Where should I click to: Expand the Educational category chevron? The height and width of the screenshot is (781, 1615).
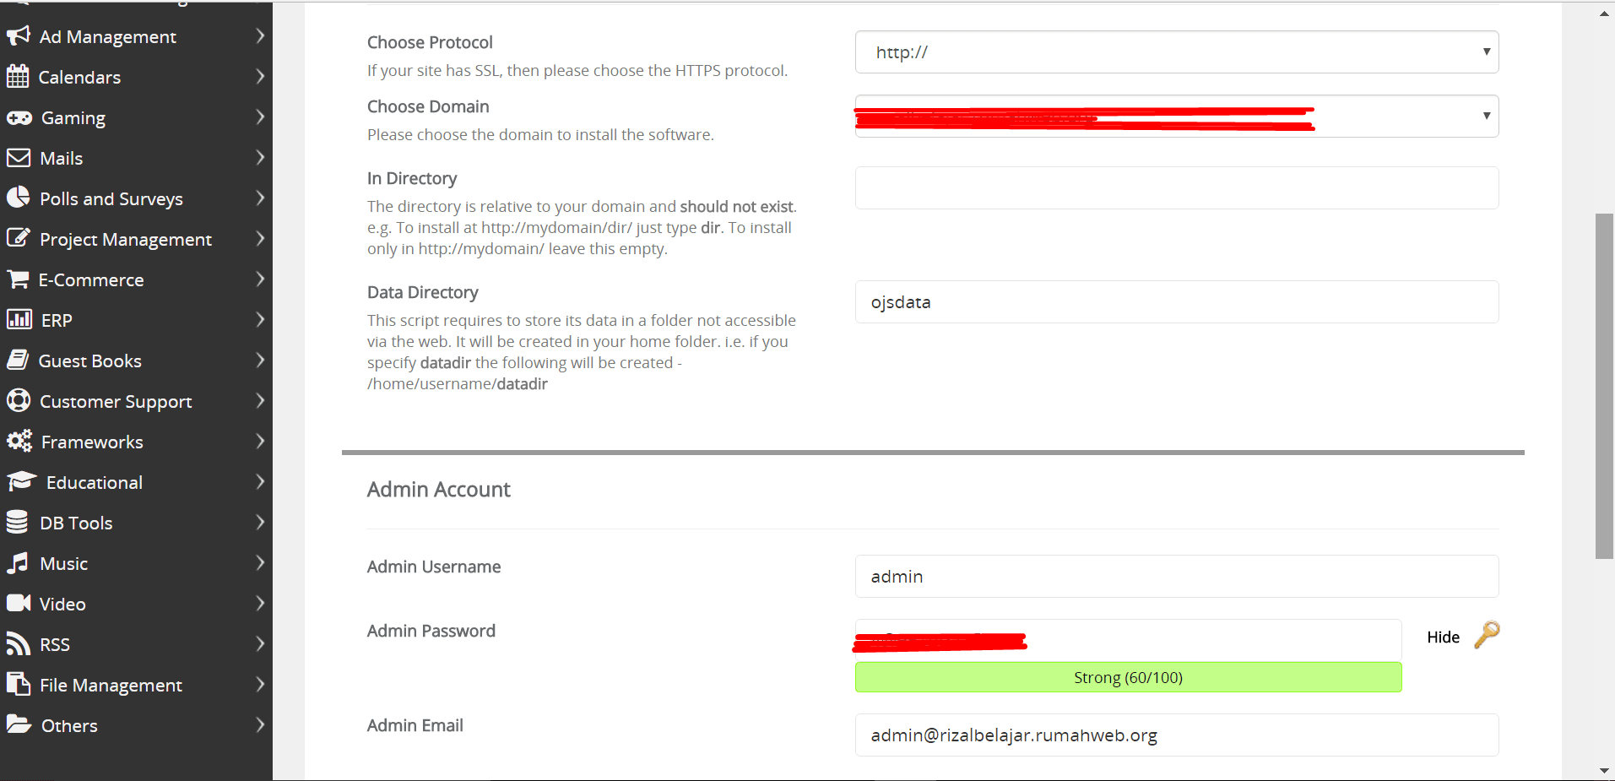click(260, 481)
